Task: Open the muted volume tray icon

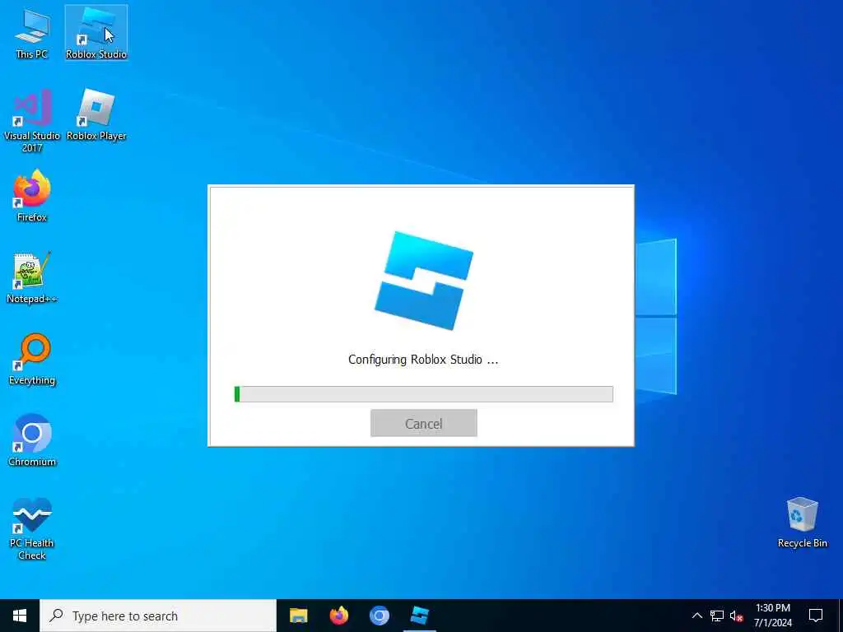Action: click(736, 616)
